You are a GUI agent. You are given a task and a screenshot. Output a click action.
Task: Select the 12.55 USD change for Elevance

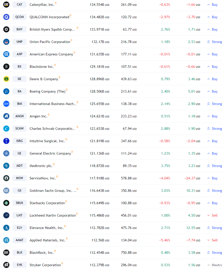(x=193, y=228)
